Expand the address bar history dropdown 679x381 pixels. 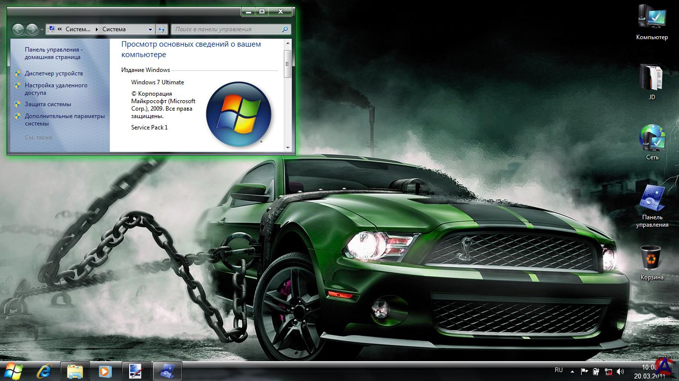click(151, 29)
